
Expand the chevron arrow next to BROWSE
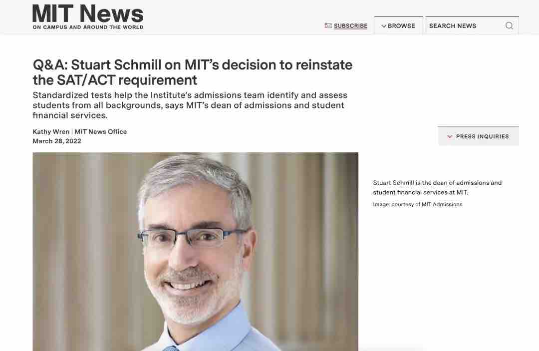pos(383,26)
